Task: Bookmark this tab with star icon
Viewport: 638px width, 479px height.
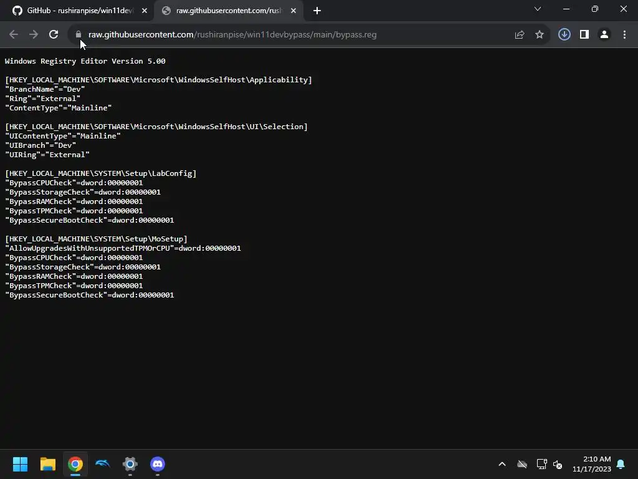Action: tap(540, 35)
